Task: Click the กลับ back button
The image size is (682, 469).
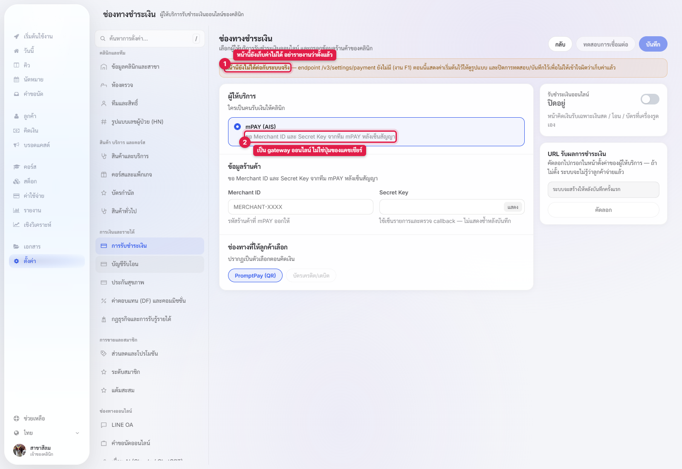Action: [x=560, y=44]
